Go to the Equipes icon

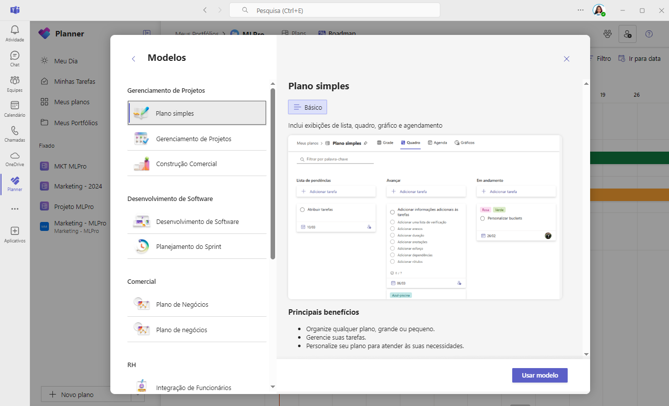(x=15, y=80)
